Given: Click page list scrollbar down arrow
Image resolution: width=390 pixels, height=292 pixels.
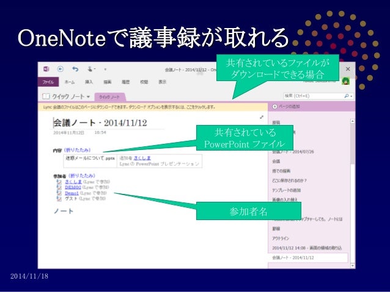Looking at the screenshot, I should (x=353, y=266).
